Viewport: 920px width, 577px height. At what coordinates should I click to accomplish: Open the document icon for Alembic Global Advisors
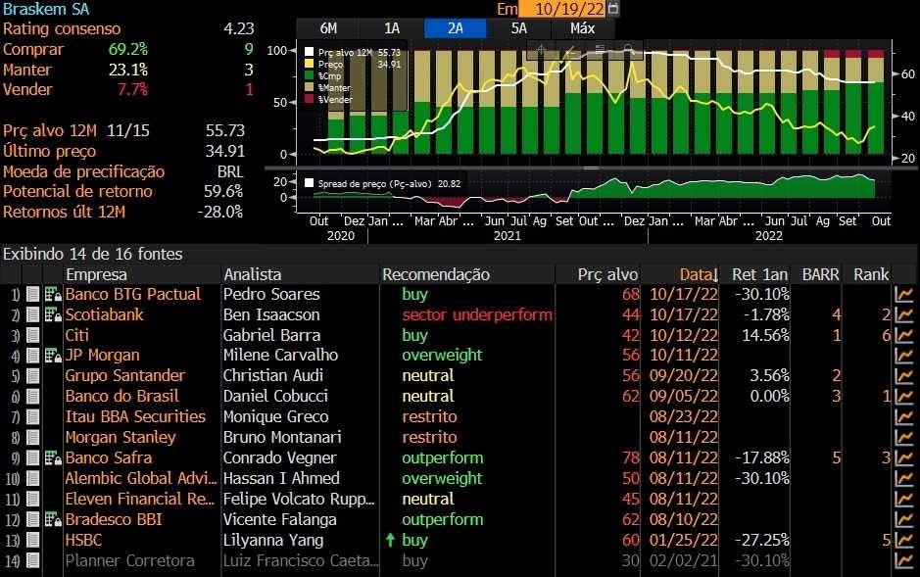(x=33, y=478)
